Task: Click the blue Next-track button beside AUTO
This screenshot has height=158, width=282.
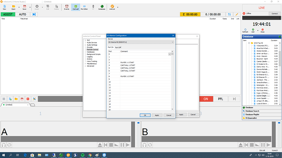Action: point(34,14)
